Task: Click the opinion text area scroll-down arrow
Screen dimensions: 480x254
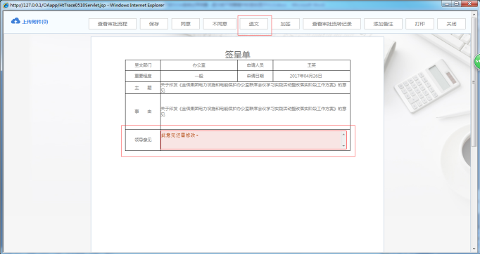Action: (x=343, y=146)
